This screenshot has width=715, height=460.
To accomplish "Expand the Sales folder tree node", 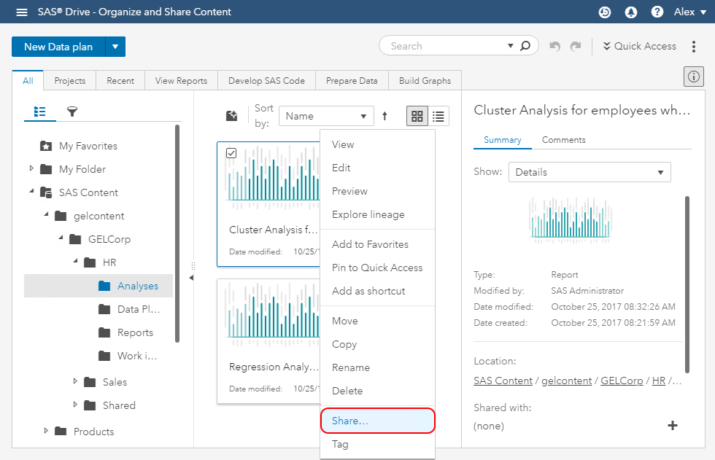I will (75, 382).
